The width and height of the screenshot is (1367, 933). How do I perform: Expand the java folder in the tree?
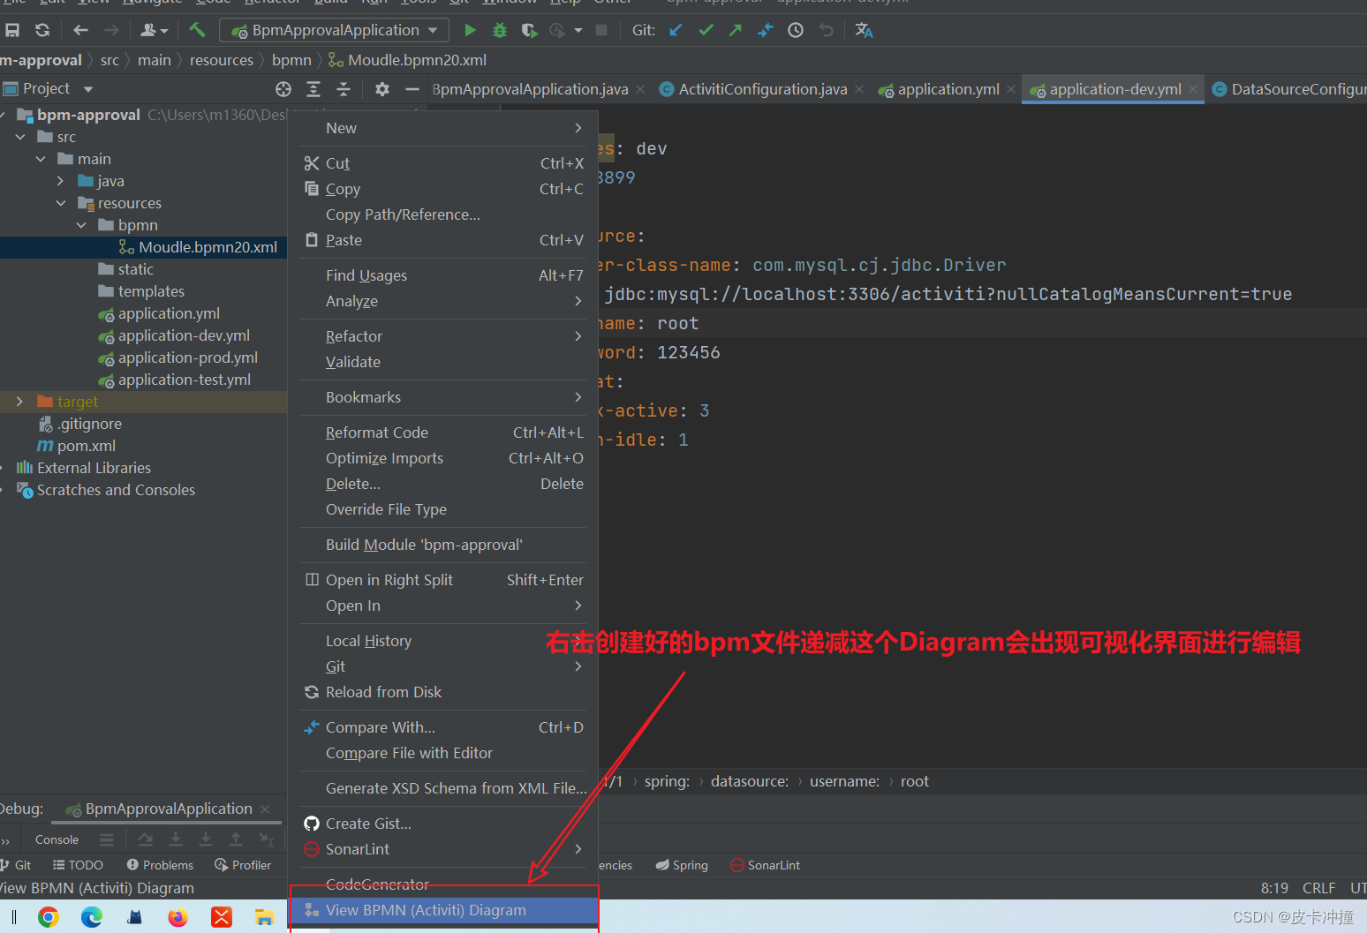pos(60,181)
